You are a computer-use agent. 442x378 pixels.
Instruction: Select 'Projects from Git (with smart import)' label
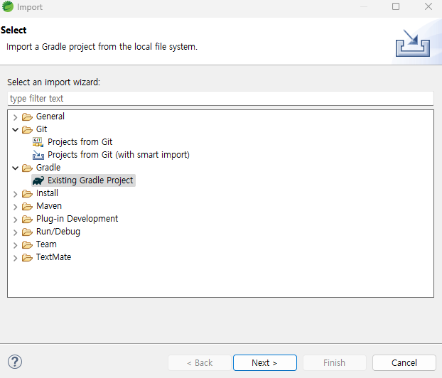(119, 155)
